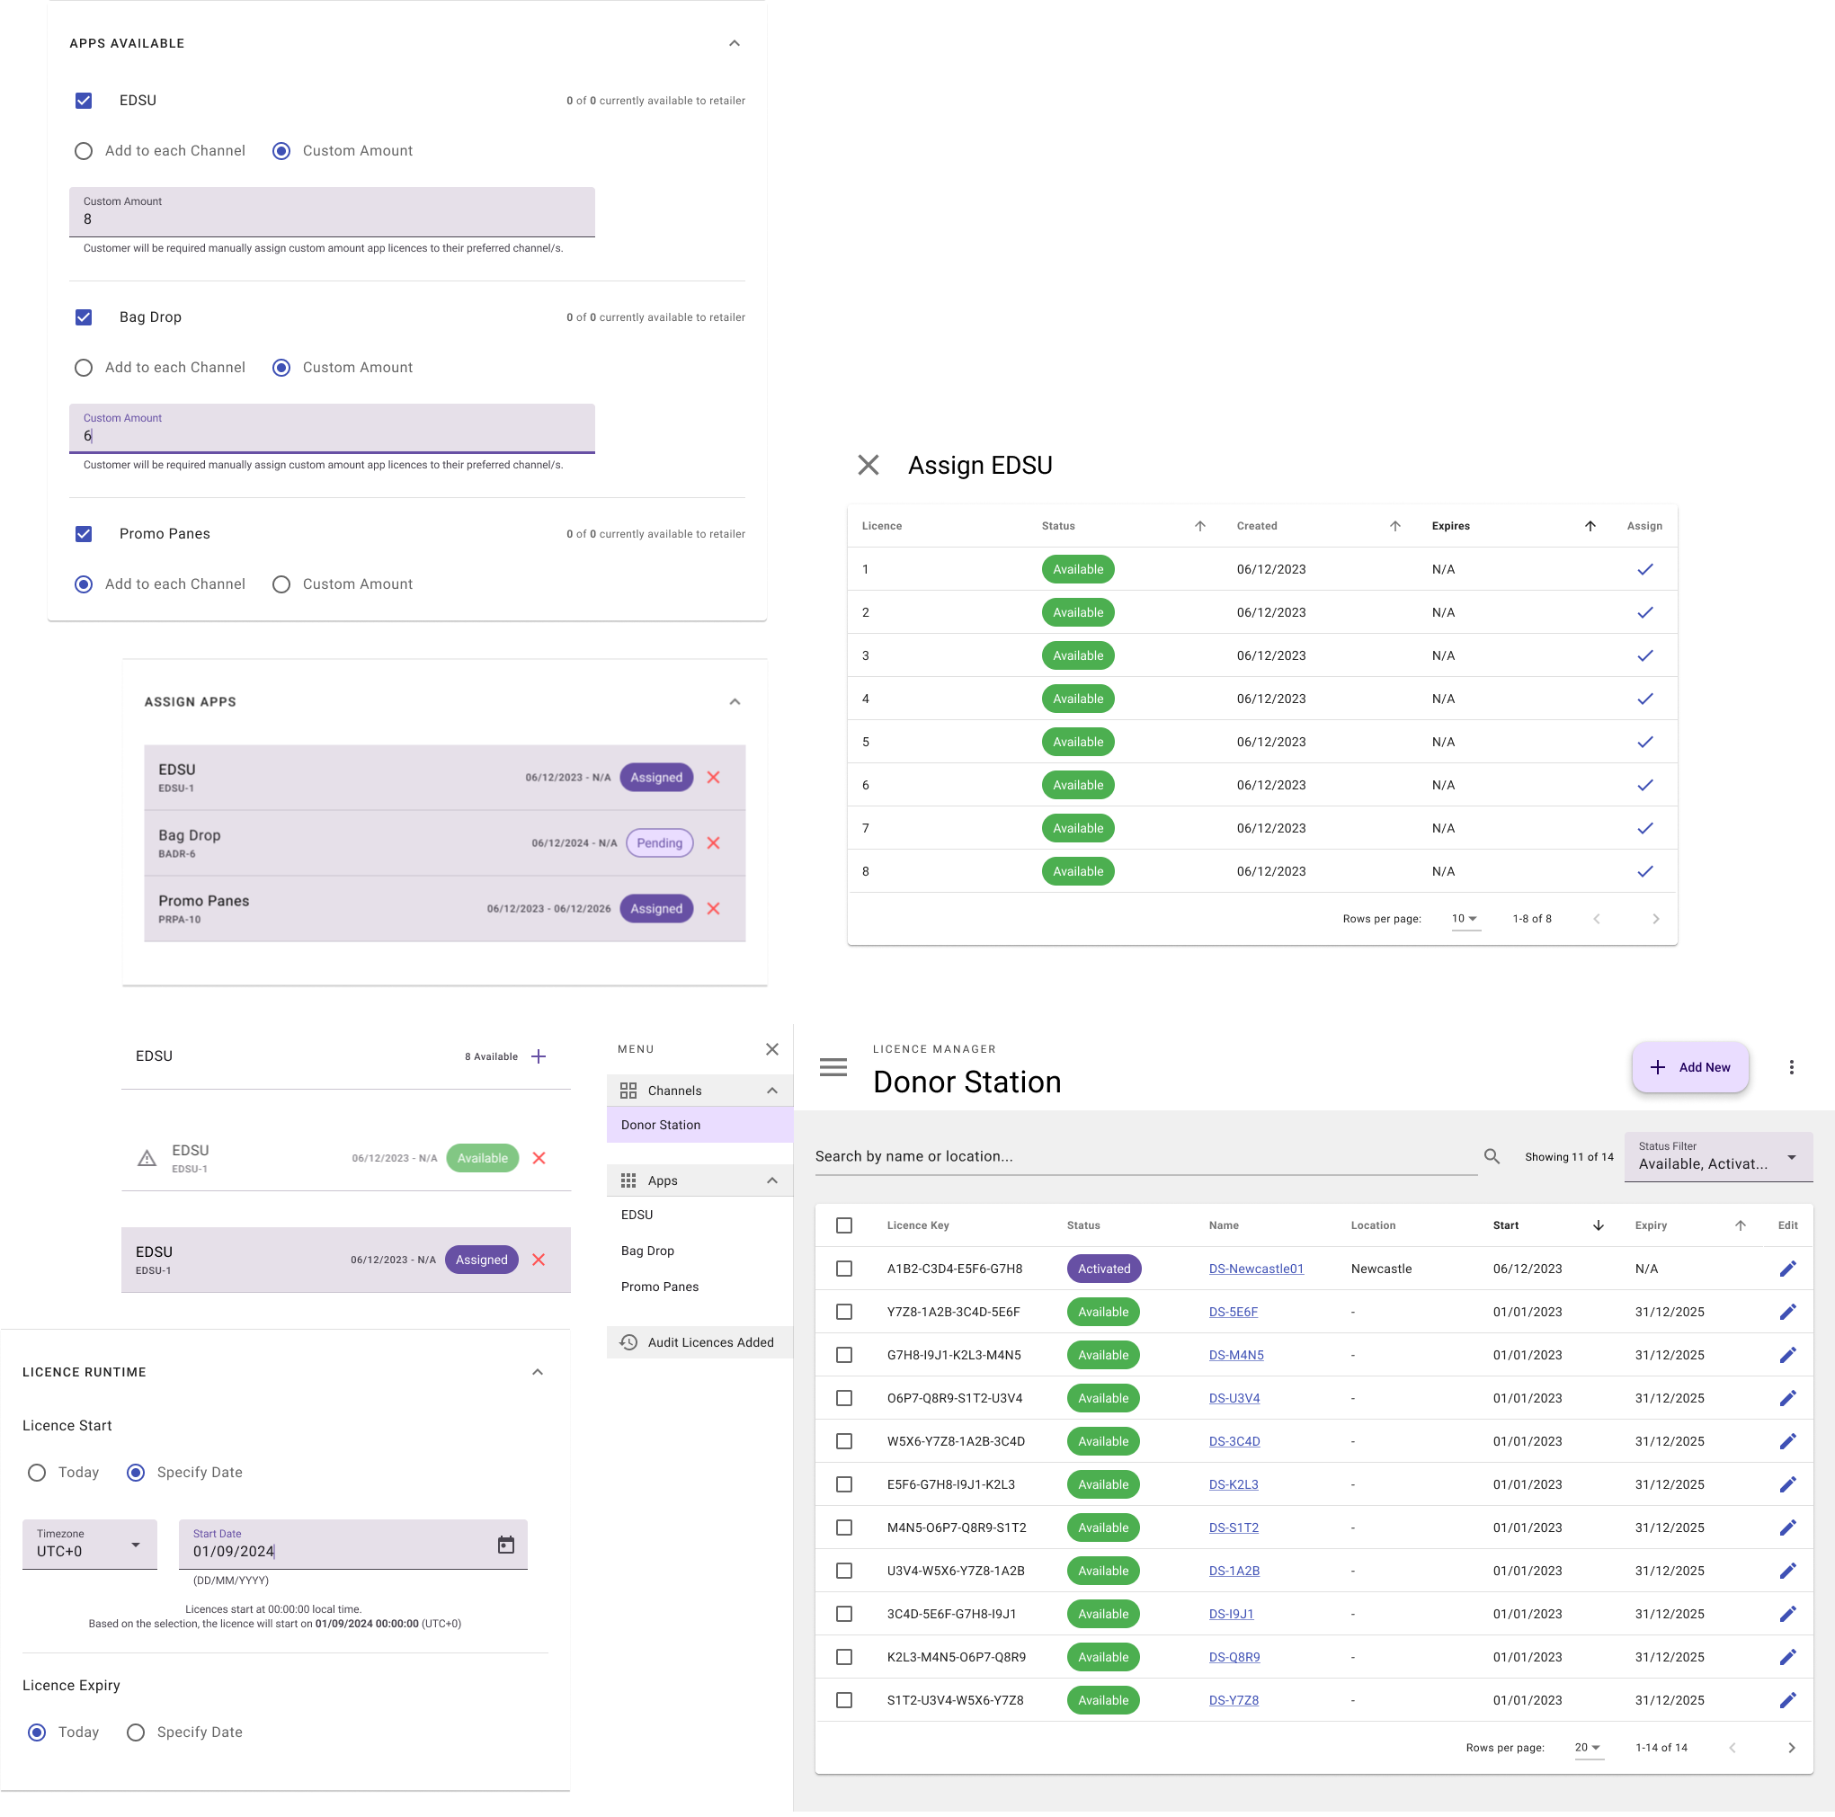
Task: Open the hamburger navigation menu
Action: 833,1066
